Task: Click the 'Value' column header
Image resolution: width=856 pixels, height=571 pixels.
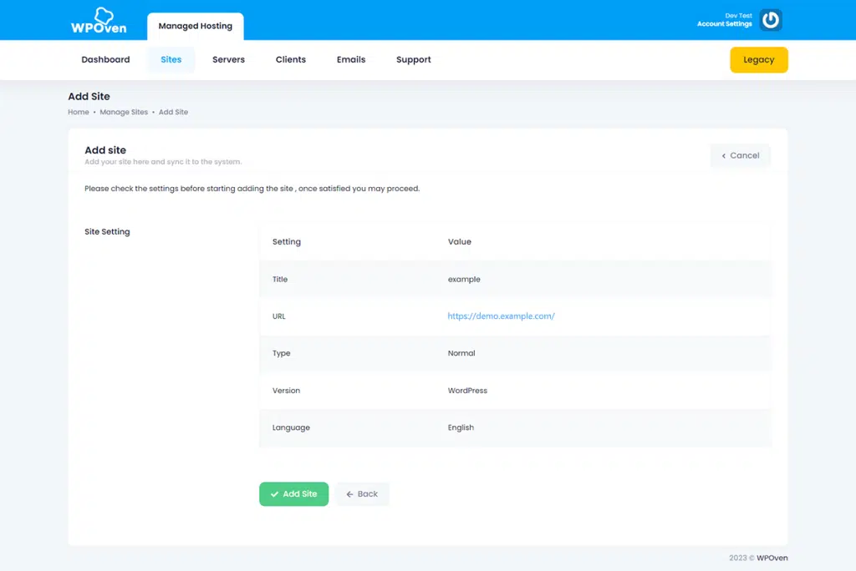Action: point(459,241)
